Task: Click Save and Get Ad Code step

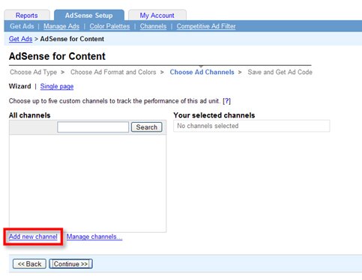Action: click(x=280, y=72)
